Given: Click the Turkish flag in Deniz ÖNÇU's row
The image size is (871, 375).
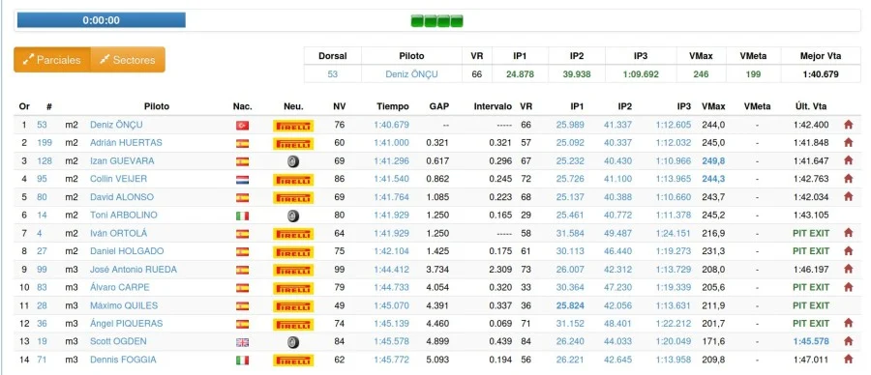Looking at the screenshot, I should pyautogui.click(x=242, y=126).
